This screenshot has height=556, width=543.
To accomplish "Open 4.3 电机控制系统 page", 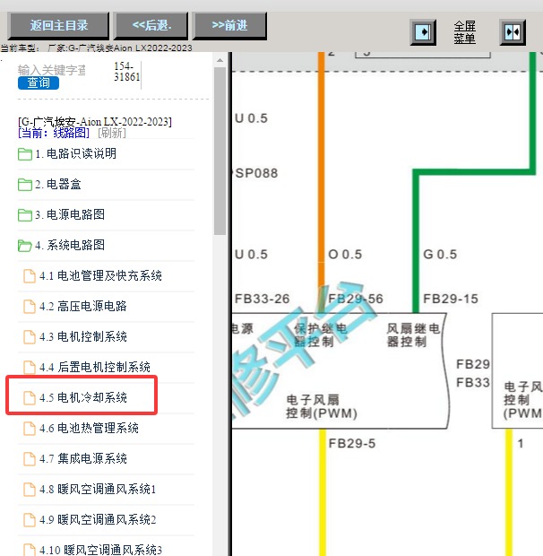I will point(83,336).
